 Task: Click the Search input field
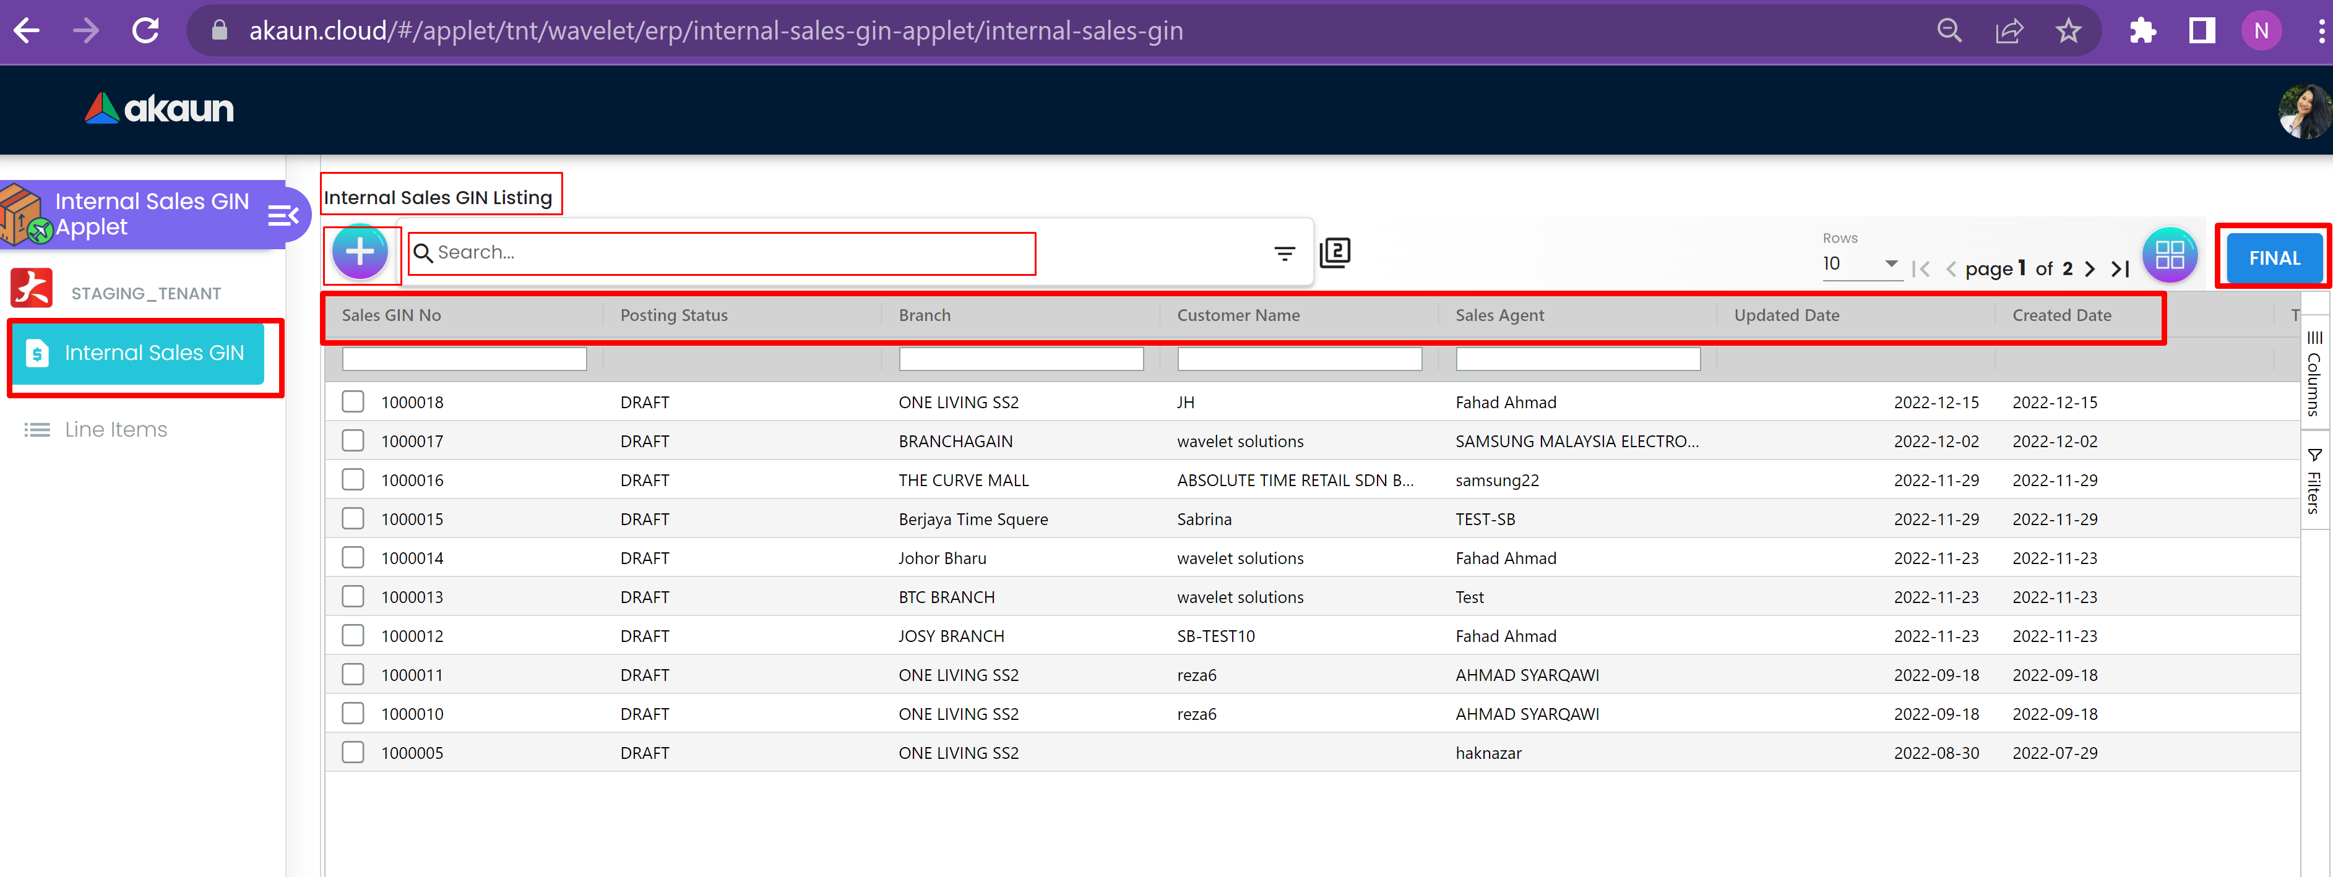tap(725, 252)
